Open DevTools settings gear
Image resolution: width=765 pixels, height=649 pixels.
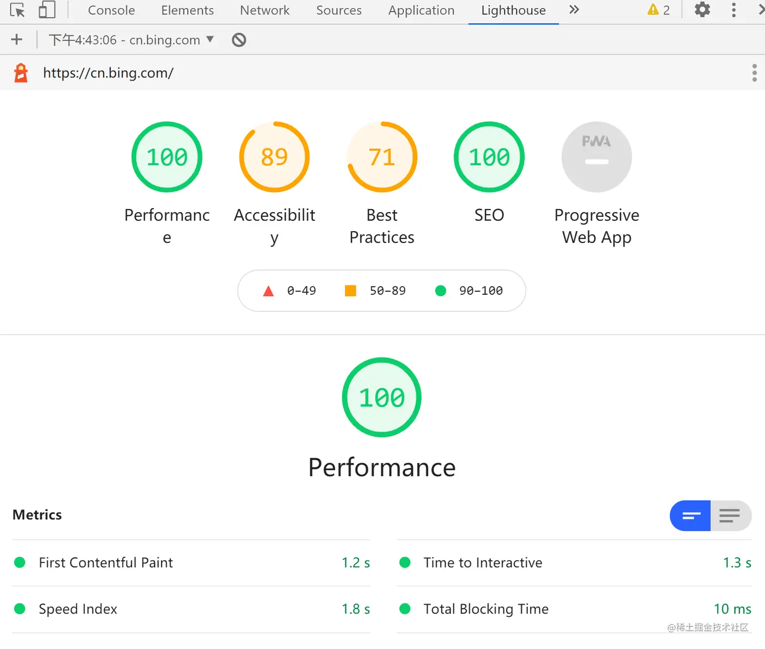pyautogui.click(x=702, y=10)
